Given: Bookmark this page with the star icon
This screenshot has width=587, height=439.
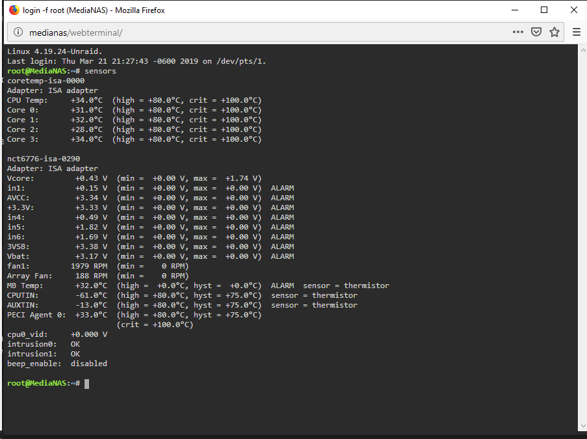Looking at the screenshot, I should [x=554, y=33].
